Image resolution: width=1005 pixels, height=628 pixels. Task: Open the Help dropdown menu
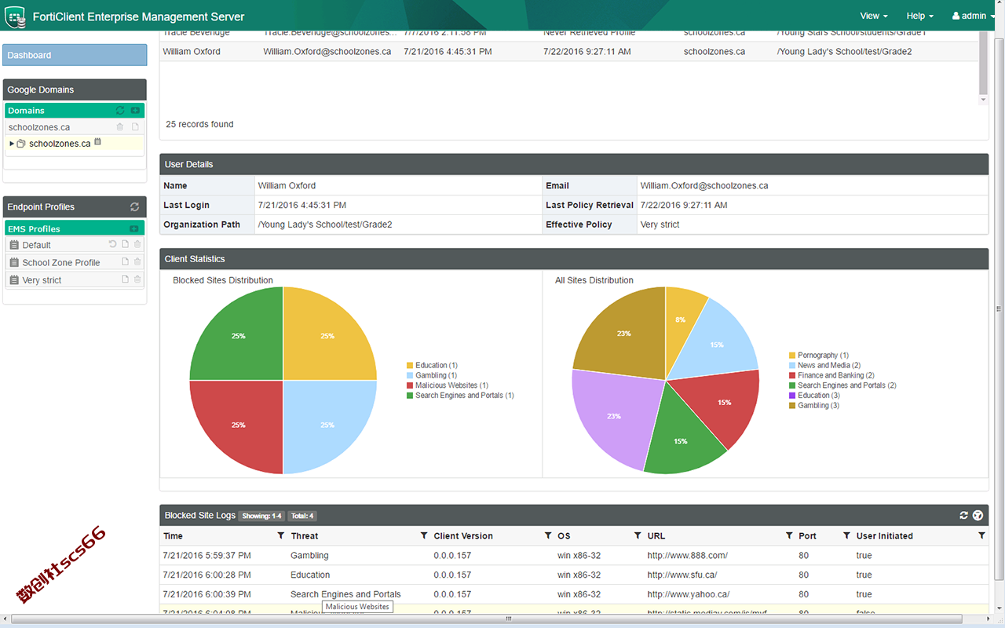click(920, 16)
